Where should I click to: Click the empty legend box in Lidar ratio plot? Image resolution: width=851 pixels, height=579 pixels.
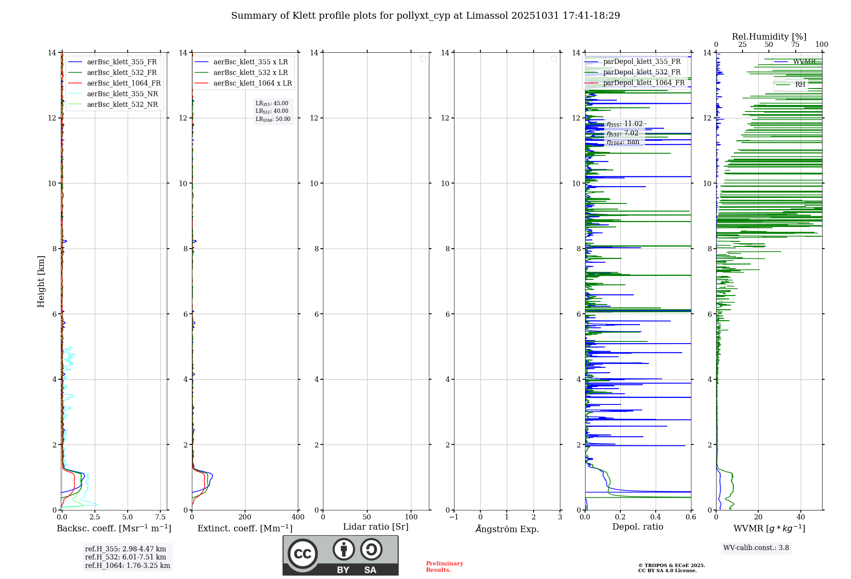[423, 59]
